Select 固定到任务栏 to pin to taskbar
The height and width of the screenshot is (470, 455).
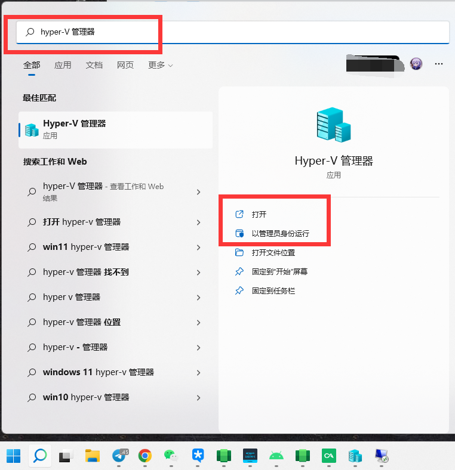(273, 290)
